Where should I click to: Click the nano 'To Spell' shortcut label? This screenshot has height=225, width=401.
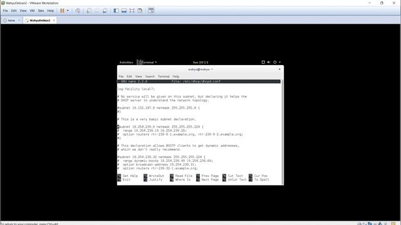261,179
